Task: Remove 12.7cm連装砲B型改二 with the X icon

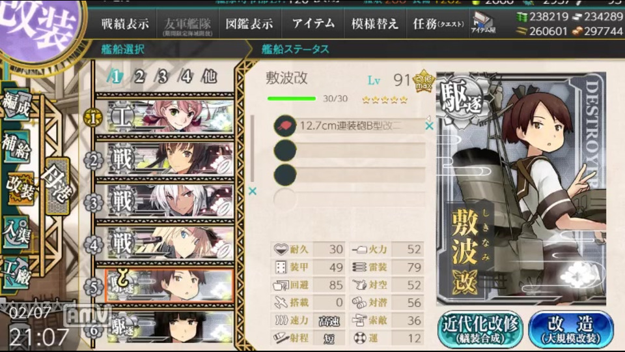Action: click(x=429, y=126)
